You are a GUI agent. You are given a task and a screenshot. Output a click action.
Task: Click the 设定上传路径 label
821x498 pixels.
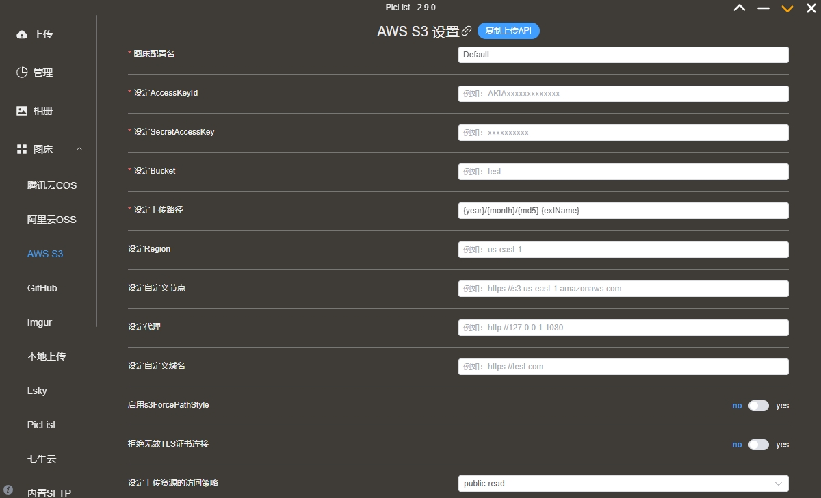point(158,209)
